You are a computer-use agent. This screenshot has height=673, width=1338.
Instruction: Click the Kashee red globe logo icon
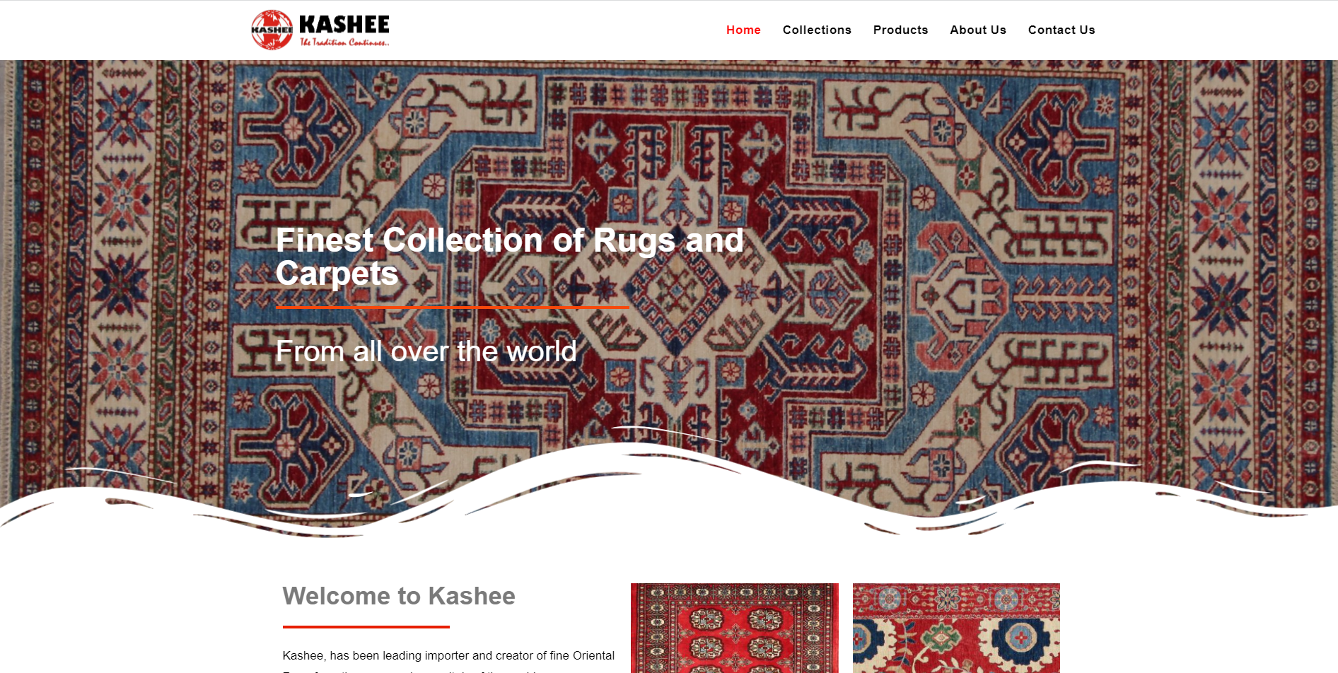[272, 30]
